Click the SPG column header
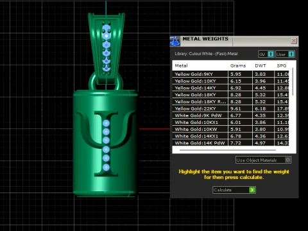This screenshot has width=308, height=231. click(x=282, y=65)
